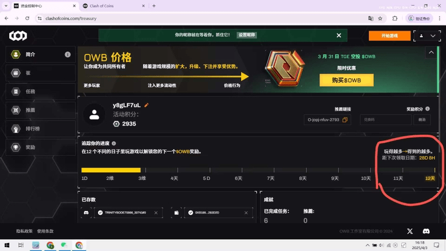Screen dimensions: 446x251
Task: Click the profile avatar picture
Action: [94, 114]
